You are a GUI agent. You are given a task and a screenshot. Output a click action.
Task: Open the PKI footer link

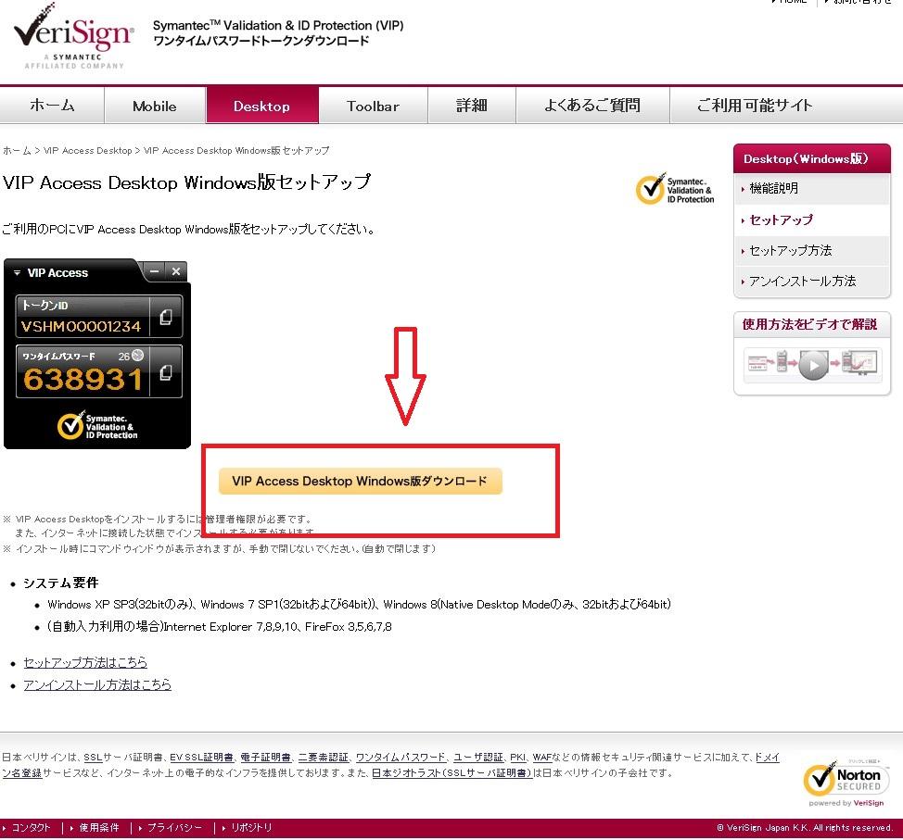[517, 758]
